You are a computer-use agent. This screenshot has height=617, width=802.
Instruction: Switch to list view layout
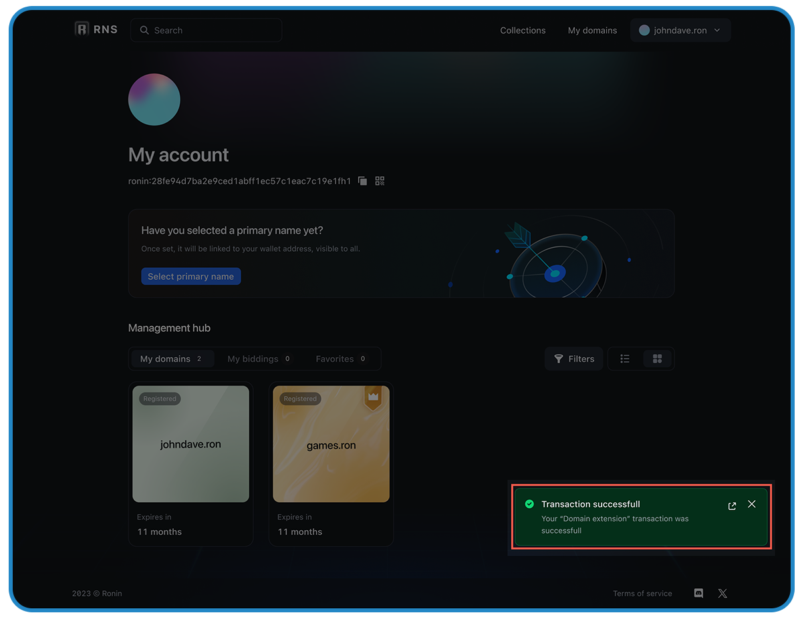[625, 359]
